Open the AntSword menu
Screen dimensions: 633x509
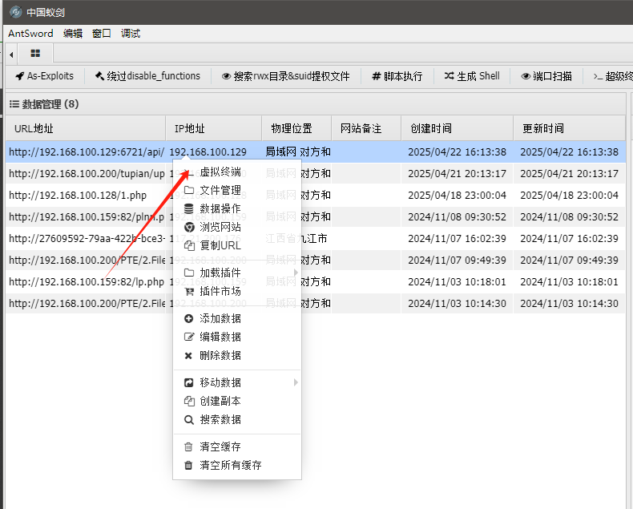coord(30,34)
